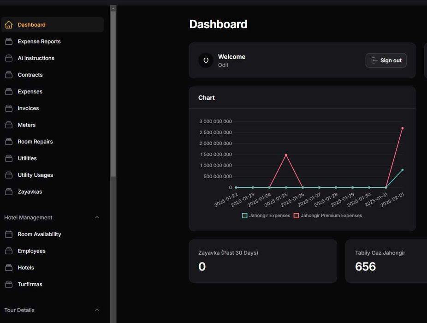Screen dimensions: 427x323
Task: Click the Dashboard home icon
Action: pos(9,25)
